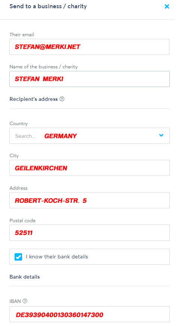Click the Recipient's address section heading

pyautogui.click(x=34, y=99)
